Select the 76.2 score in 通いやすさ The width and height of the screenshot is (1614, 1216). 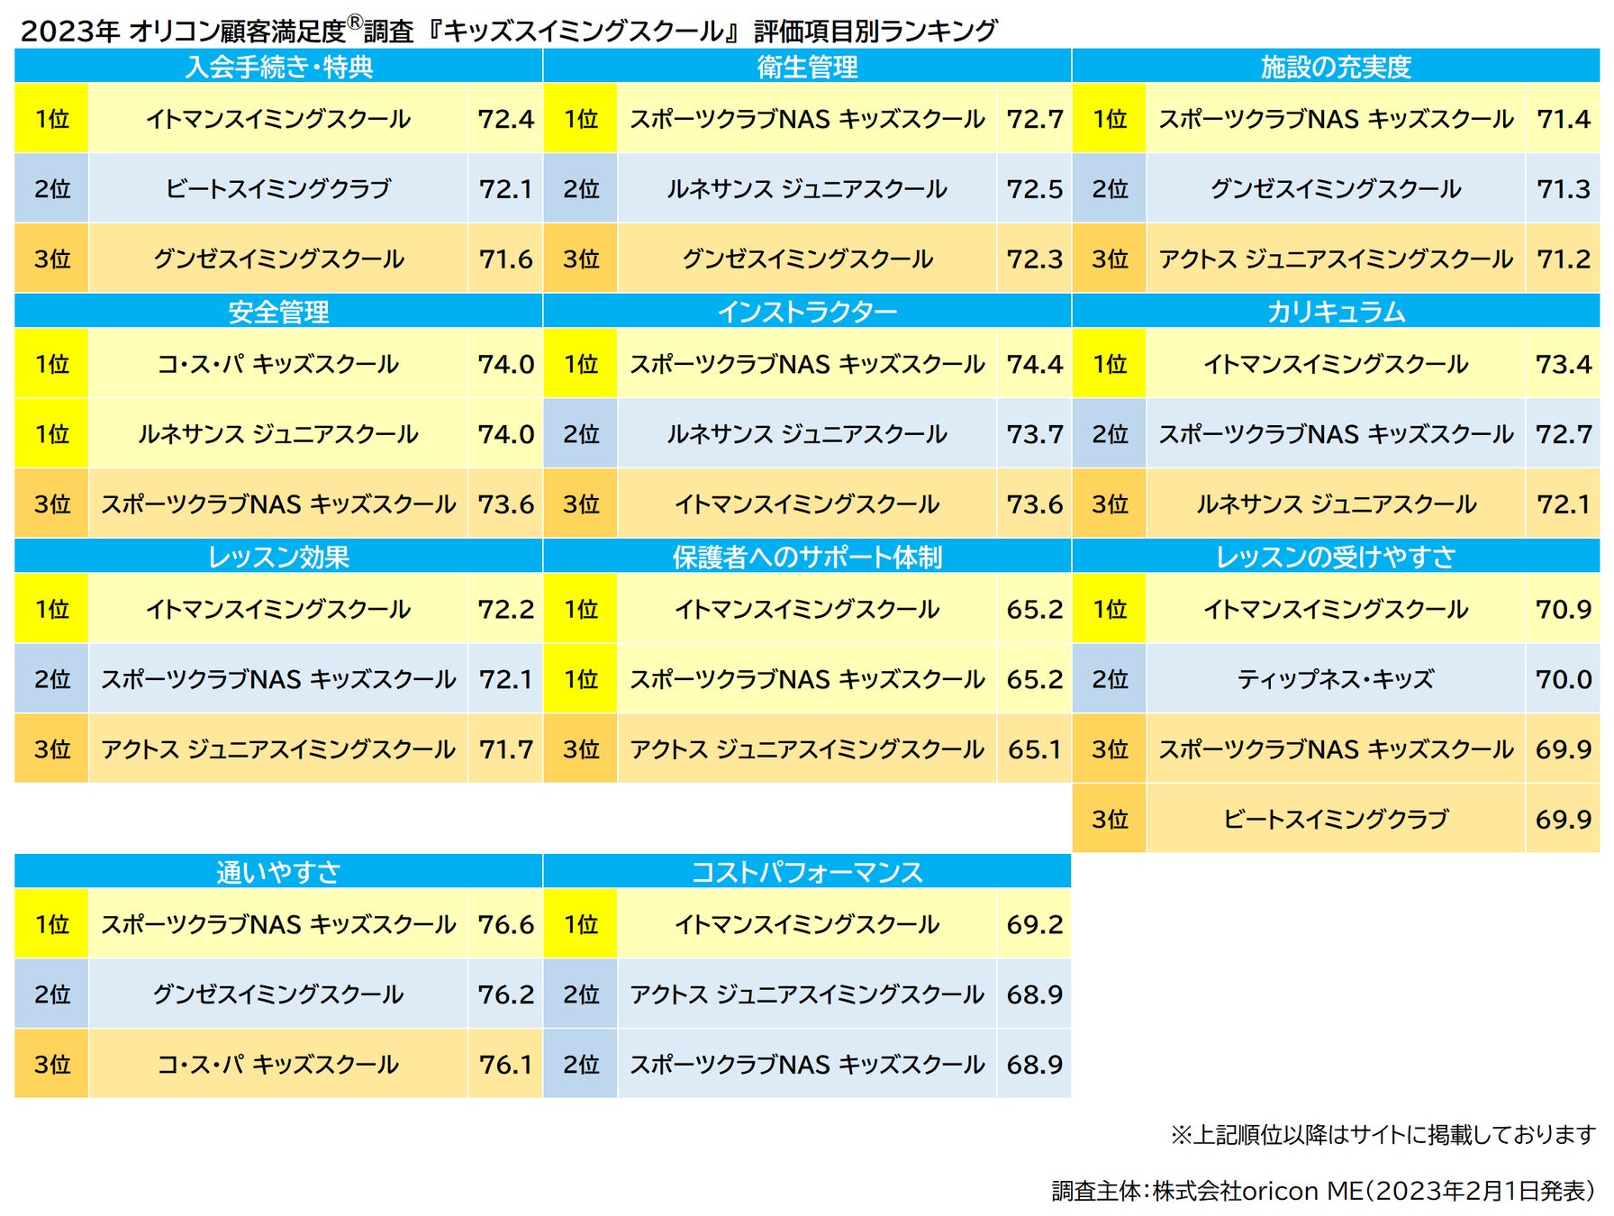point(505,994)
